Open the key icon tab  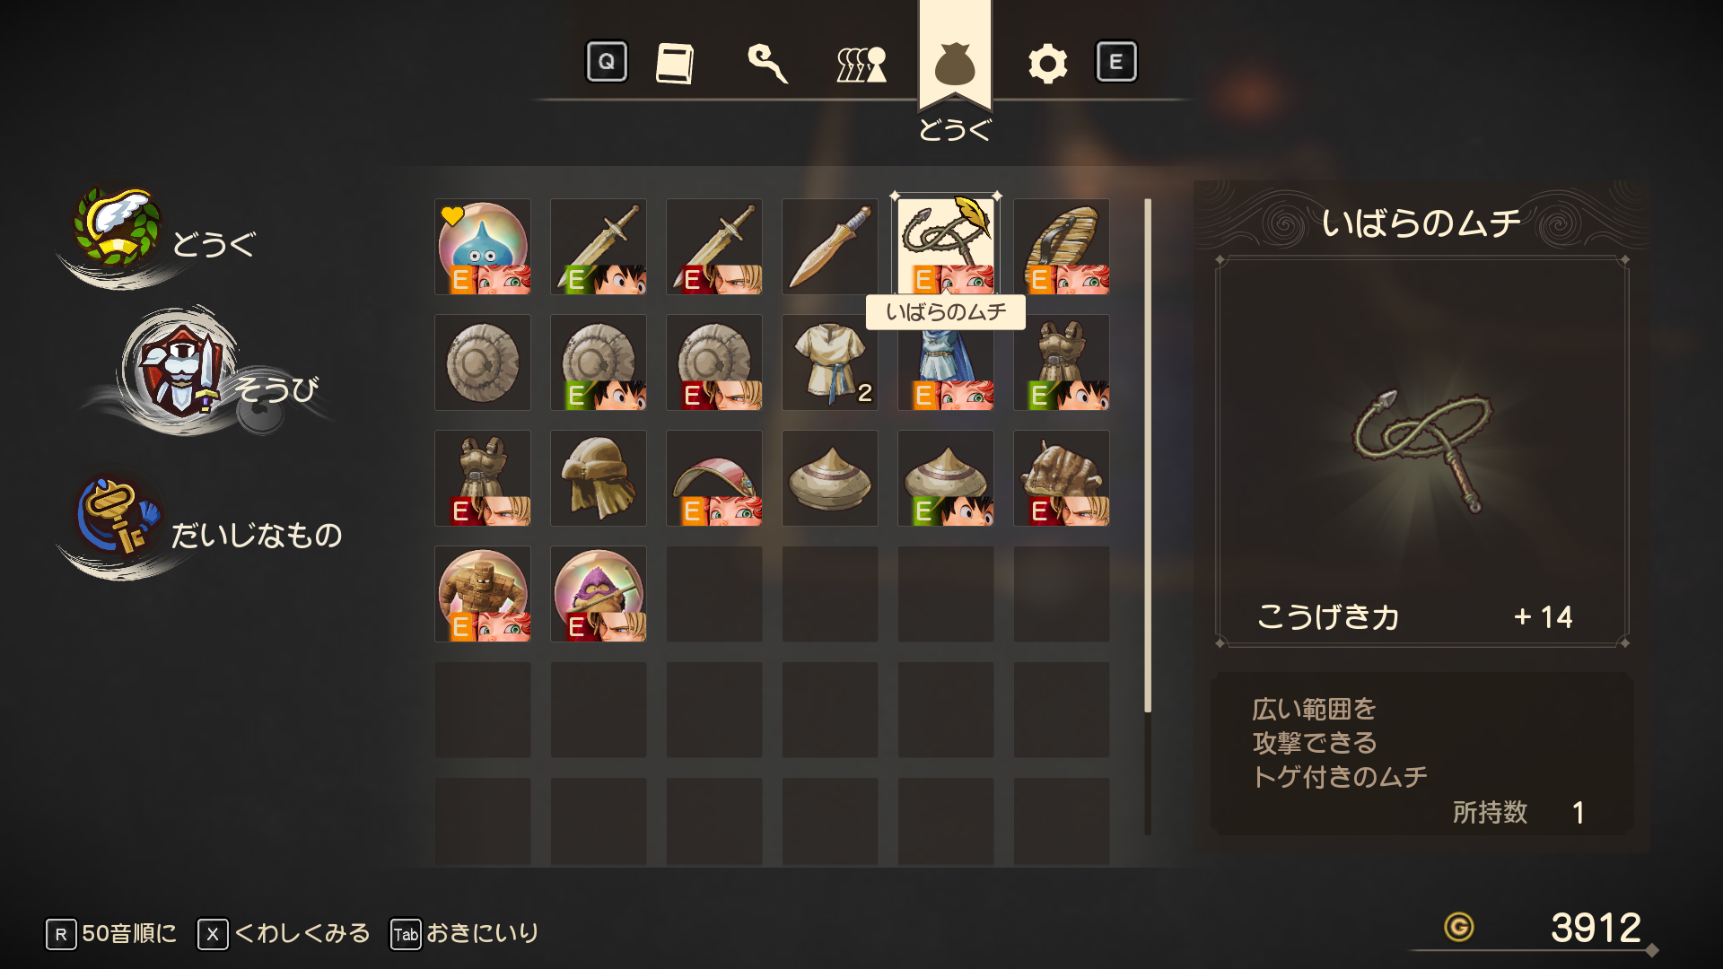[768, 63]
